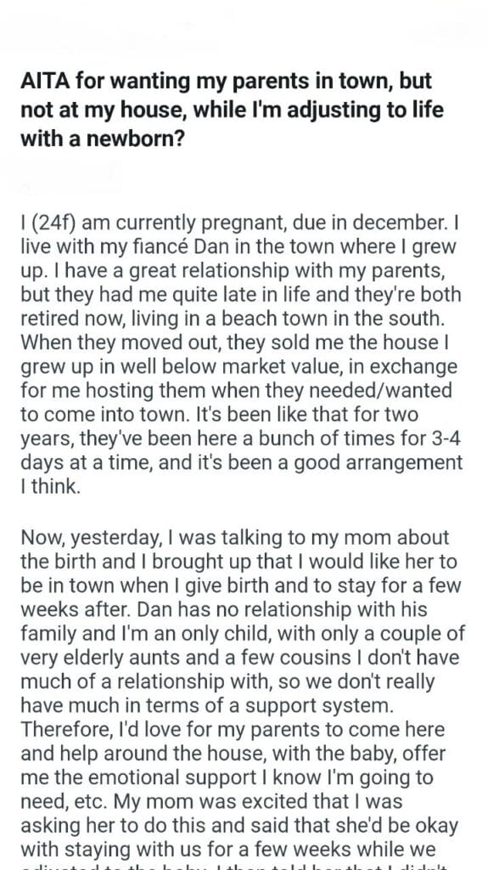Click the words 'I think.' ending the first paragraph
The height and width of the screenshot is (870, 488).
[x=50, y=486]
